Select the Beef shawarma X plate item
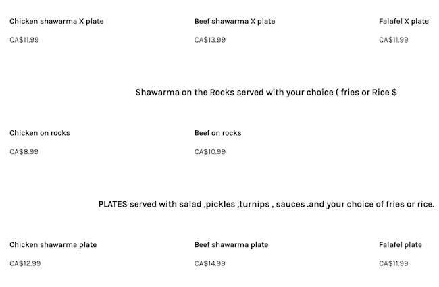Screen dimensions: 439x287 [x=234, y=21]
